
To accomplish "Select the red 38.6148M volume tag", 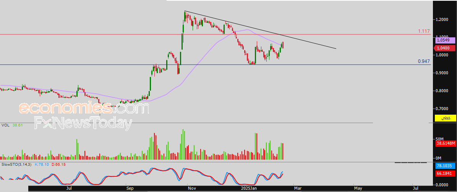I will click(445, 144).
